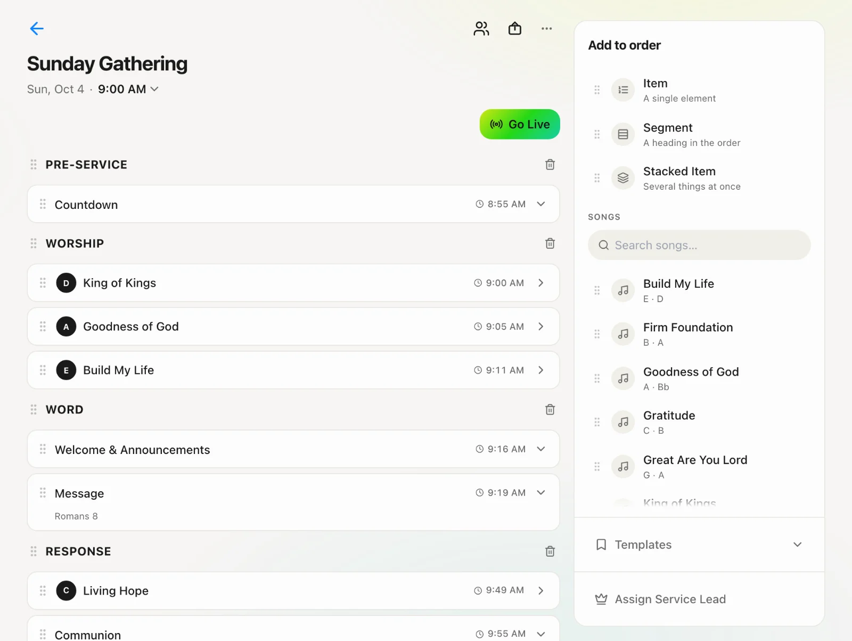Viewport: 852px width, 641px height.
Task: Expand the Countdown item
Action: coord(541,204)
